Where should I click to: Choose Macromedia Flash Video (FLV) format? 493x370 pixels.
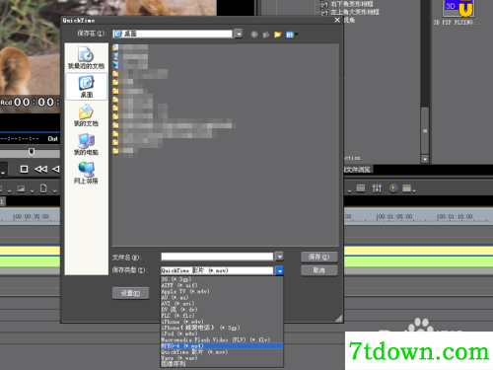click(x=221, y=339)
